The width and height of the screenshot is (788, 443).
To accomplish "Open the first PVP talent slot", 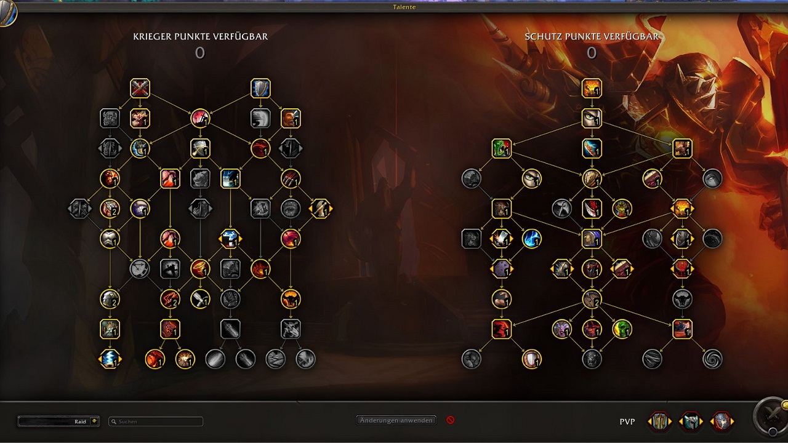I will [x=659, y=421].
